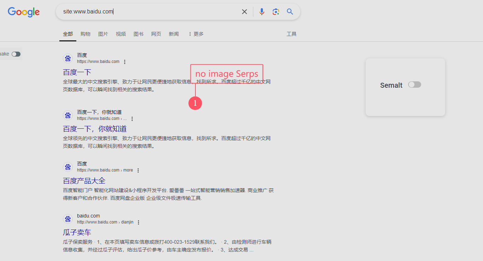483x261 pixels.
Task: Click the Semalt label text
Action: (391, 85)
